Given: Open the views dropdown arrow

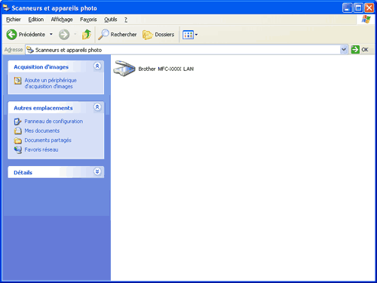Looking at the screenshot, I should (196, 35).
